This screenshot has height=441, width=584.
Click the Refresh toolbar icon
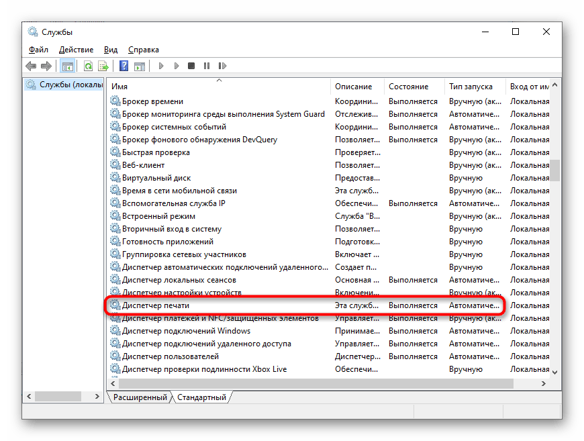click(x=87, y=65)
